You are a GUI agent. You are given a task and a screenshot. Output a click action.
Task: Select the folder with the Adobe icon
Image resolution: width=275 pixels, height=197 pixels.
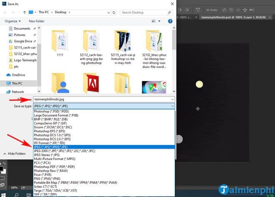[x=91, y=83]
